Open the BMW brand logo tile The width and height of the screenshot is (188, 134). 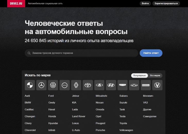30,85
